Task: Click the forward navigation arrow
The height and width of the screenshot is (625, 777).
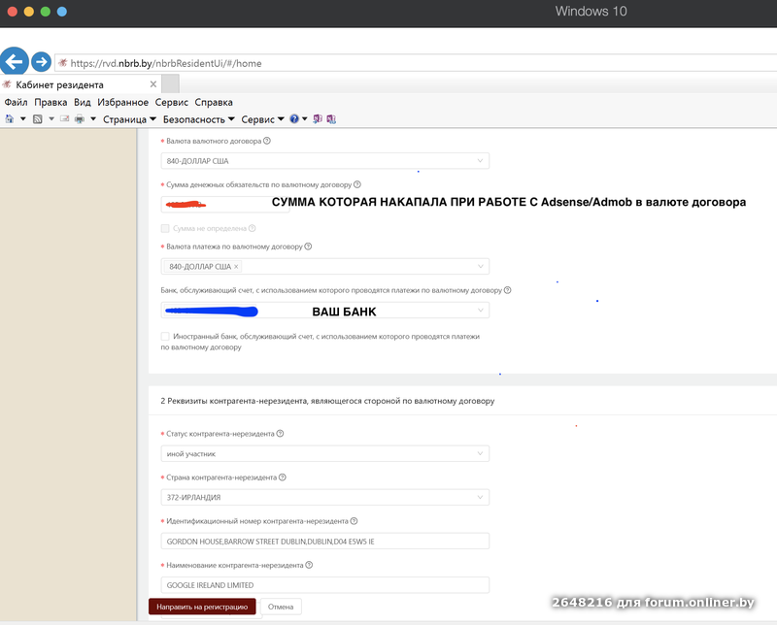Action: [41, 61]
